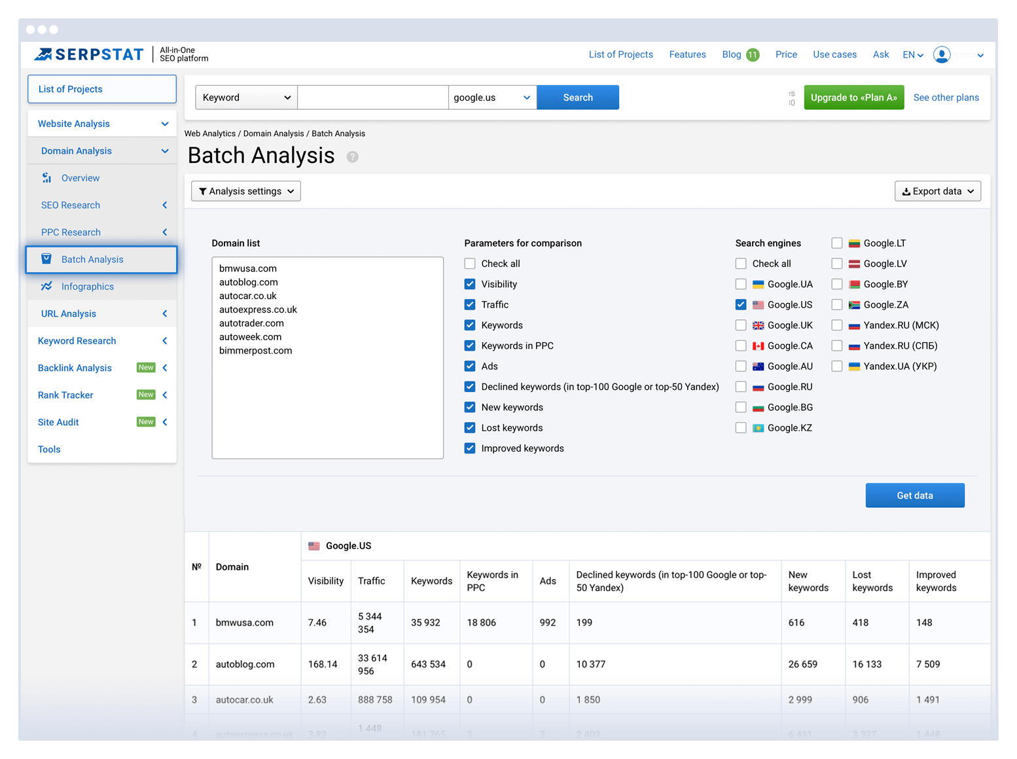
Task: Click the New badge next to Backlink Analysis
Action: tap(146, 368)
